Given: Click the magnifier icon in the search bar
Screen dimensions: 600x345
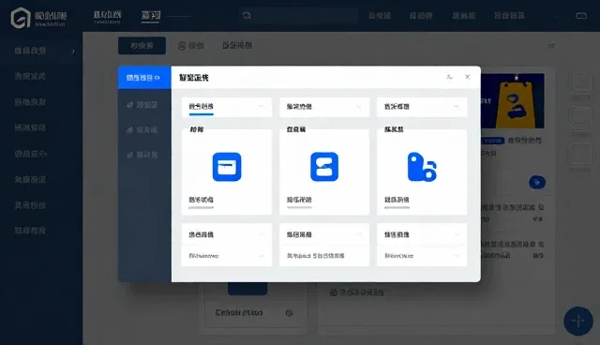Looking at the screenshot, I should 247,15.
